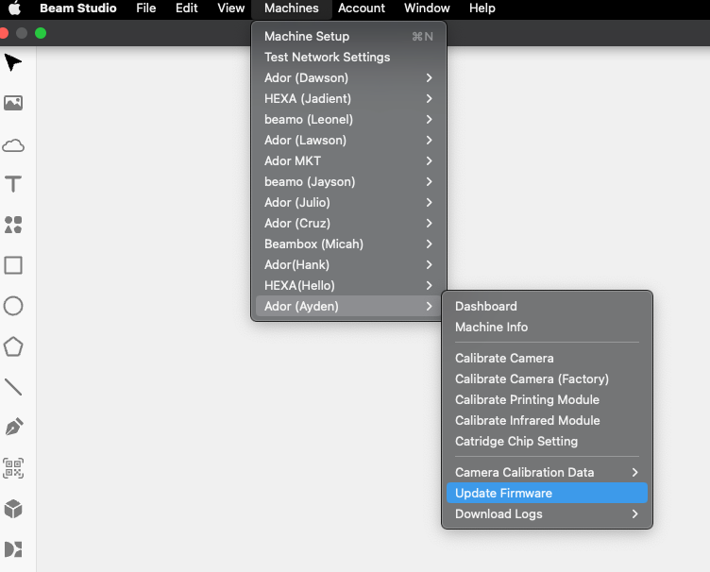Select the Line tool
This screenshot has height=572, width=710.
pos(13,387)
